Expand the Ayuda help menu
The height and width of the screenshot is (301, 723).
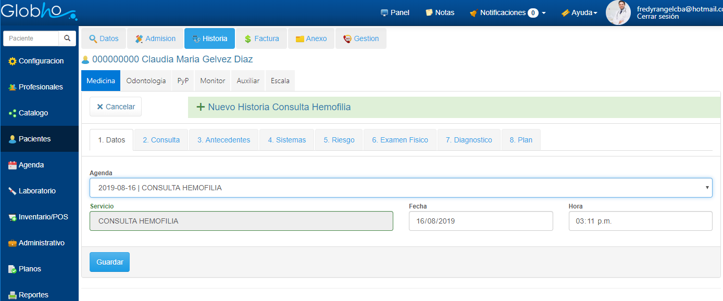[x=579, y=12]
